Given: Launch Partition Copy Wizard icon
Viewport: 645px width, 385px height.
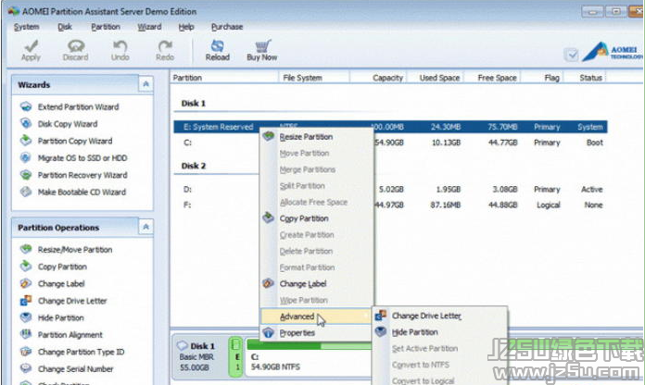Looking at the screenshot, I should (x=26, y=141).
